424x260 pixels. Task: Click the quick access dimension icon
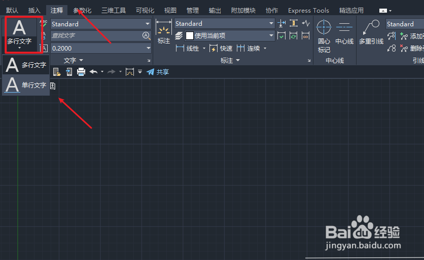(x=130, y=72)
